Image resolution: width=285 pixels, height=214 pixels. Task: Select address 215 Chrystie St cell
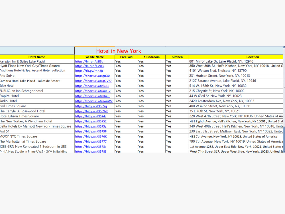[236, 91]
